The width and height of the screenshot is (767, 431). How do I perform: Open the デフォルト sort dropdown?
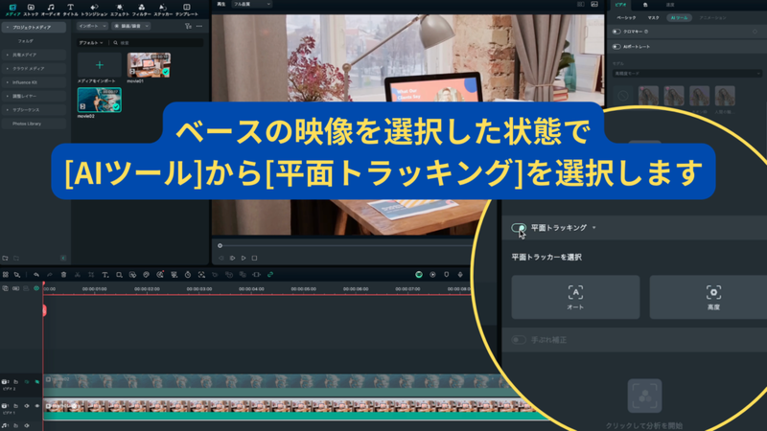pos(91,43)
